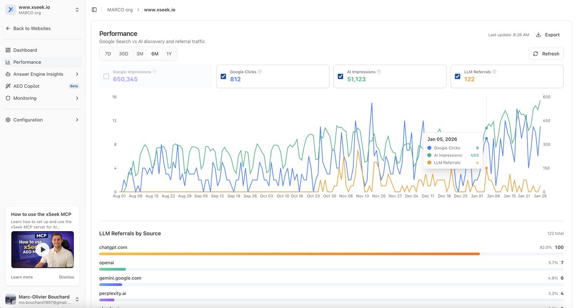
Task: Click the Jan 05 AI Impressions data point
Action: coord(486,128)
